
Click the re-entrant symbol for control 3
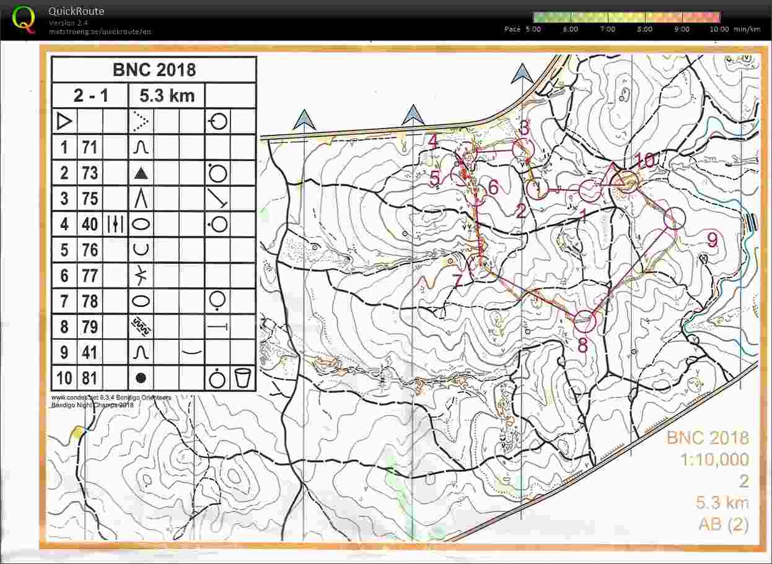pos(141,198)
